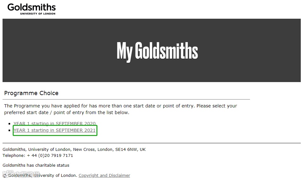Click the Goldsmiths logo in the header
303x180 pixels.
[x=31, y=9]
